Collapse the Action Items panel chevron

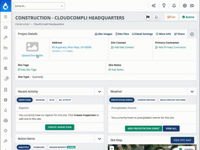(99, 139)
